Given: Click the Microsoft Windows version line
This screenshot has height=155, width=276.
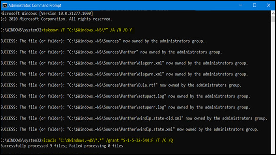Looking at the screenshot, I should click(x=47, y=13).
